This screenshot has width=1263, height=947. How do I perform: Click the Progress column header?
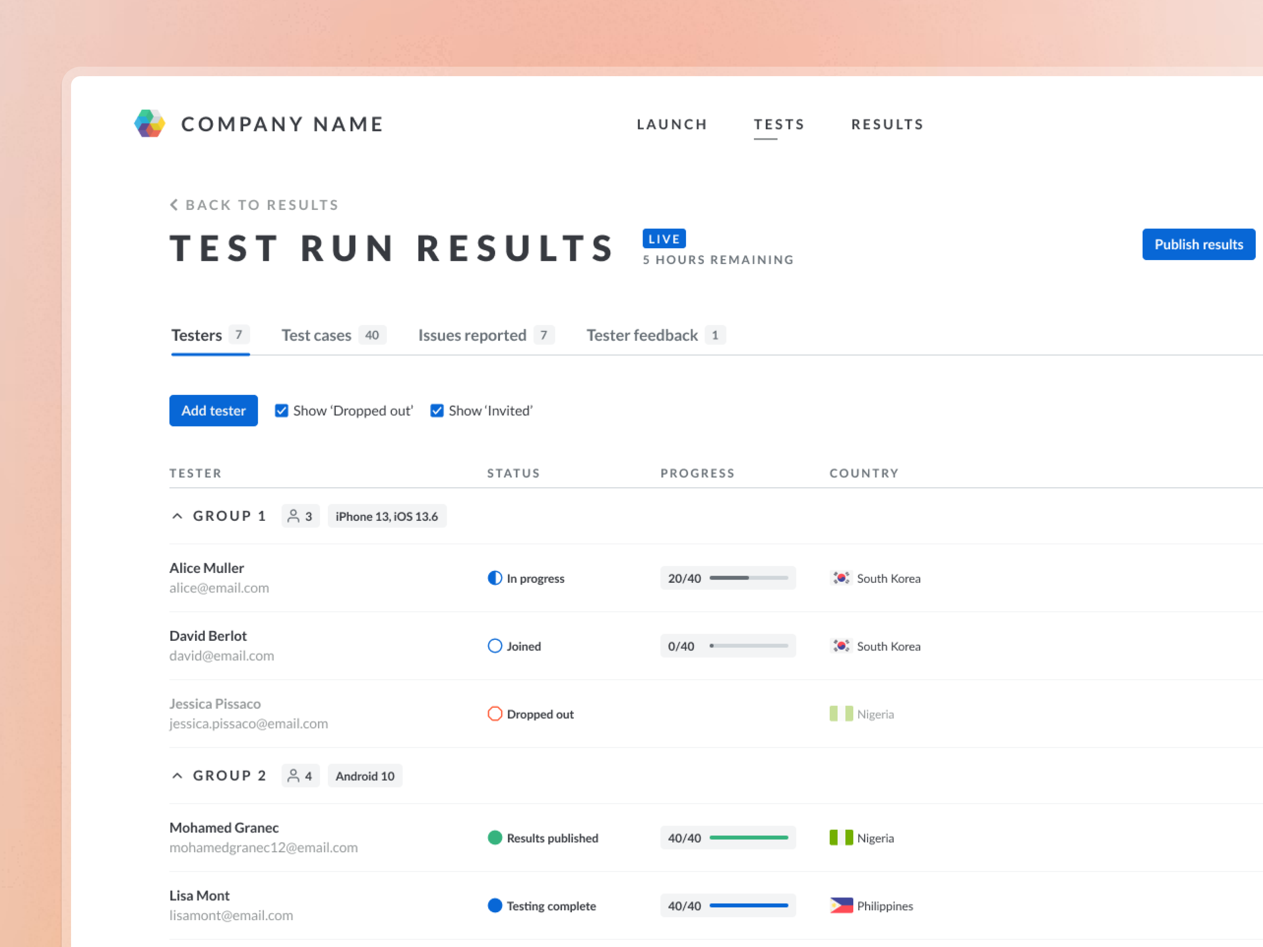tap(698, 473)
